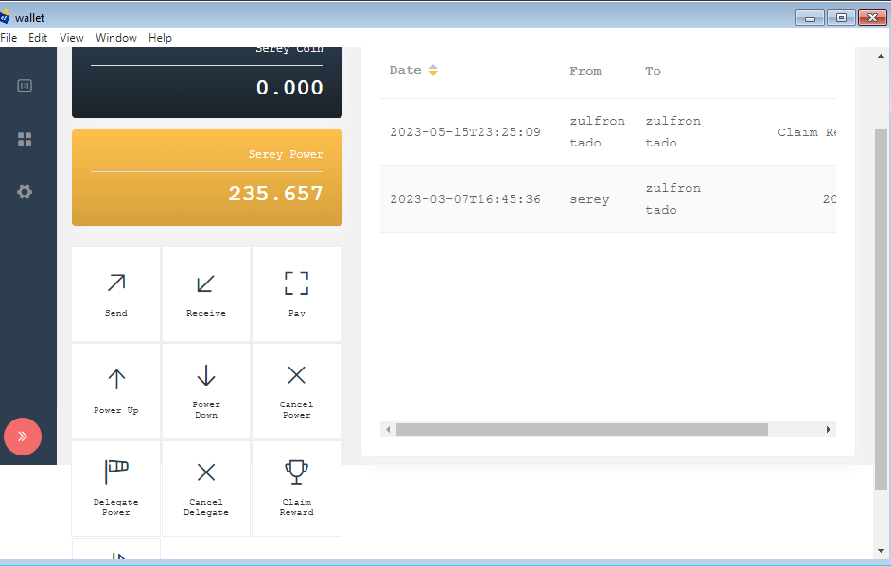Close the wallet window
891x566 pixels.
872,18
